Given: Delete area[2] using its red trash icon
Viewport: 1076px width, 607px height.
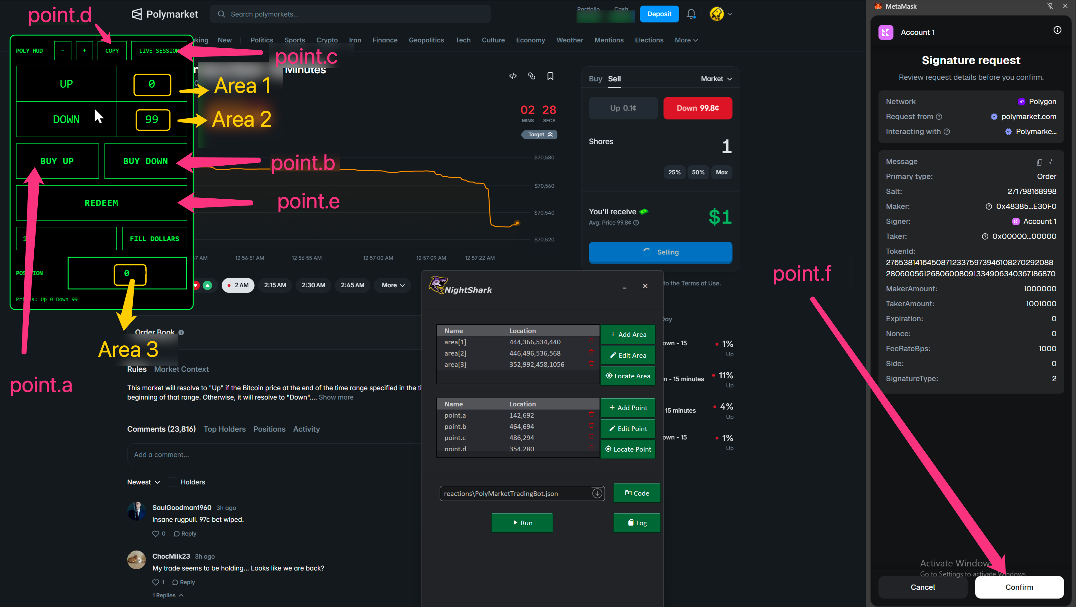Looking at the screenshot, I should [592, 352].
